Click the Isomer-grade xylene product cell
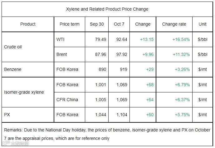Viewport: 215px width, 148px height. tap(24, 92)
